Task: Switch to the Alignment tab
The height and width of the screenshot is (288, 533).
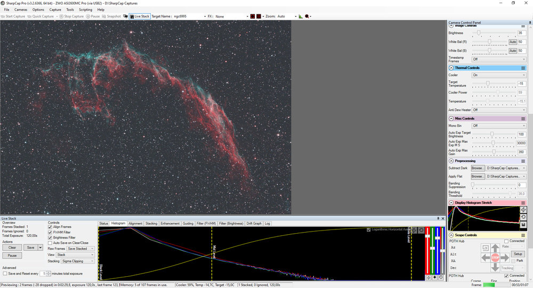Action: tap(135, 224)
